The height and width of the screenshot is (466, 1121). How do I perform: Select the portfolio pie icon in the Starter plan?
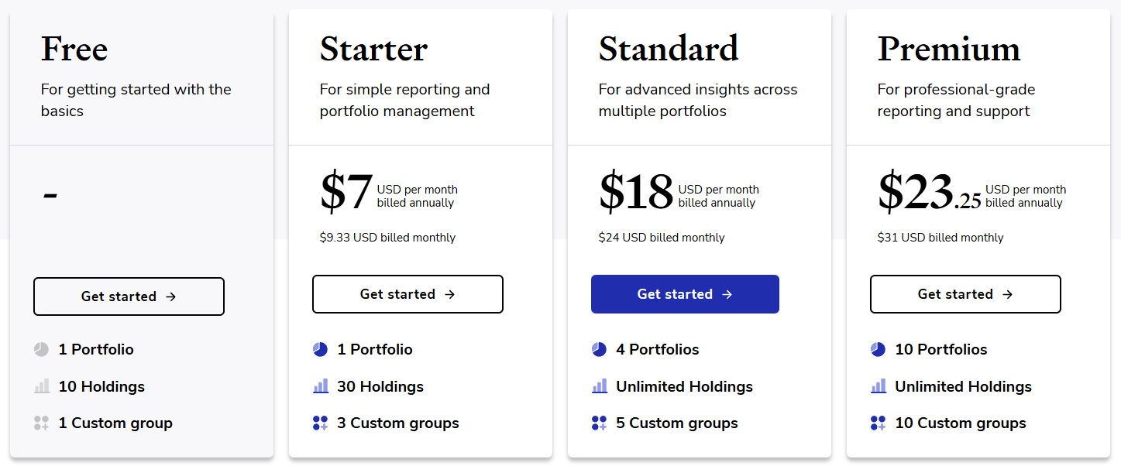tap(321, 349)
